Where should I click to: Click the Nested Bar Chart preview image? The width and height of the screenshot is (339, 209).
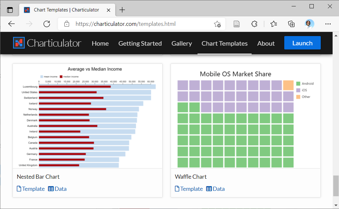[x=88, y=116]
